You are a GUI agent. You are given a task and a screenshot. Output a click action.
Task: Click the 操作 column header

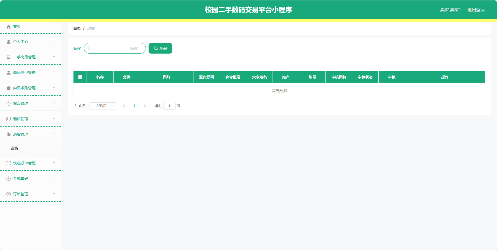pyautogui.click(x=445, y=77)
